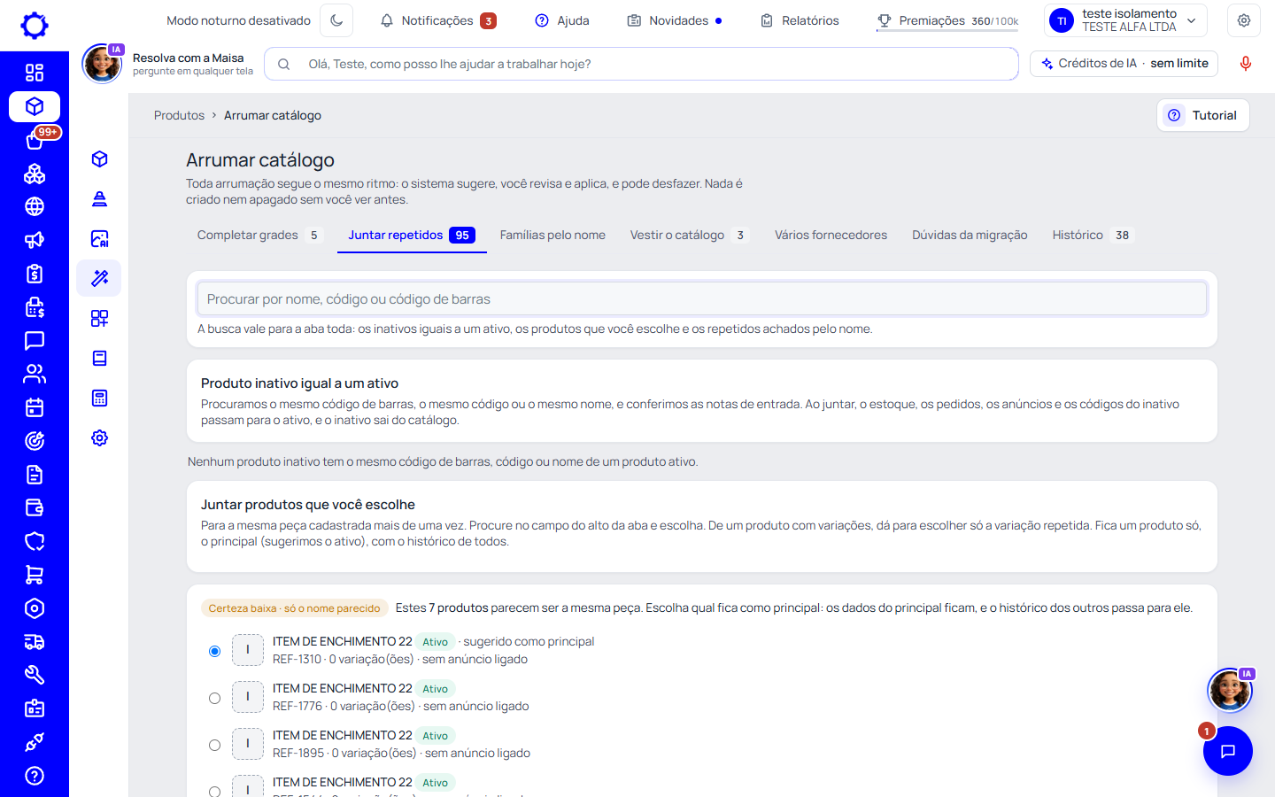This screenshot has width=1275, height=797.
Task: Click the shopping cart sidebar icon
Action: (x=35, y=575)
